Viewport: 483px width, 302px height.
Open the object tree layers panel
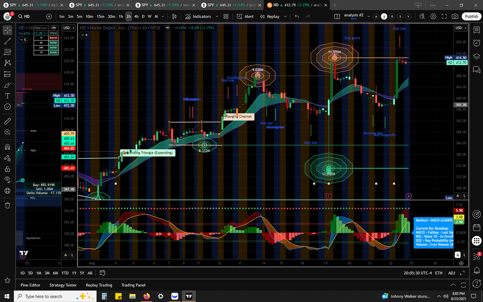coord(477,56)
